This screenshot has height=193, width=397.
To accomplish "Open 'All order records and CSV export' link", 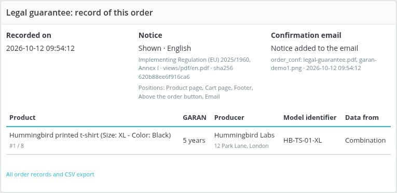I will (x=50, y=174).
